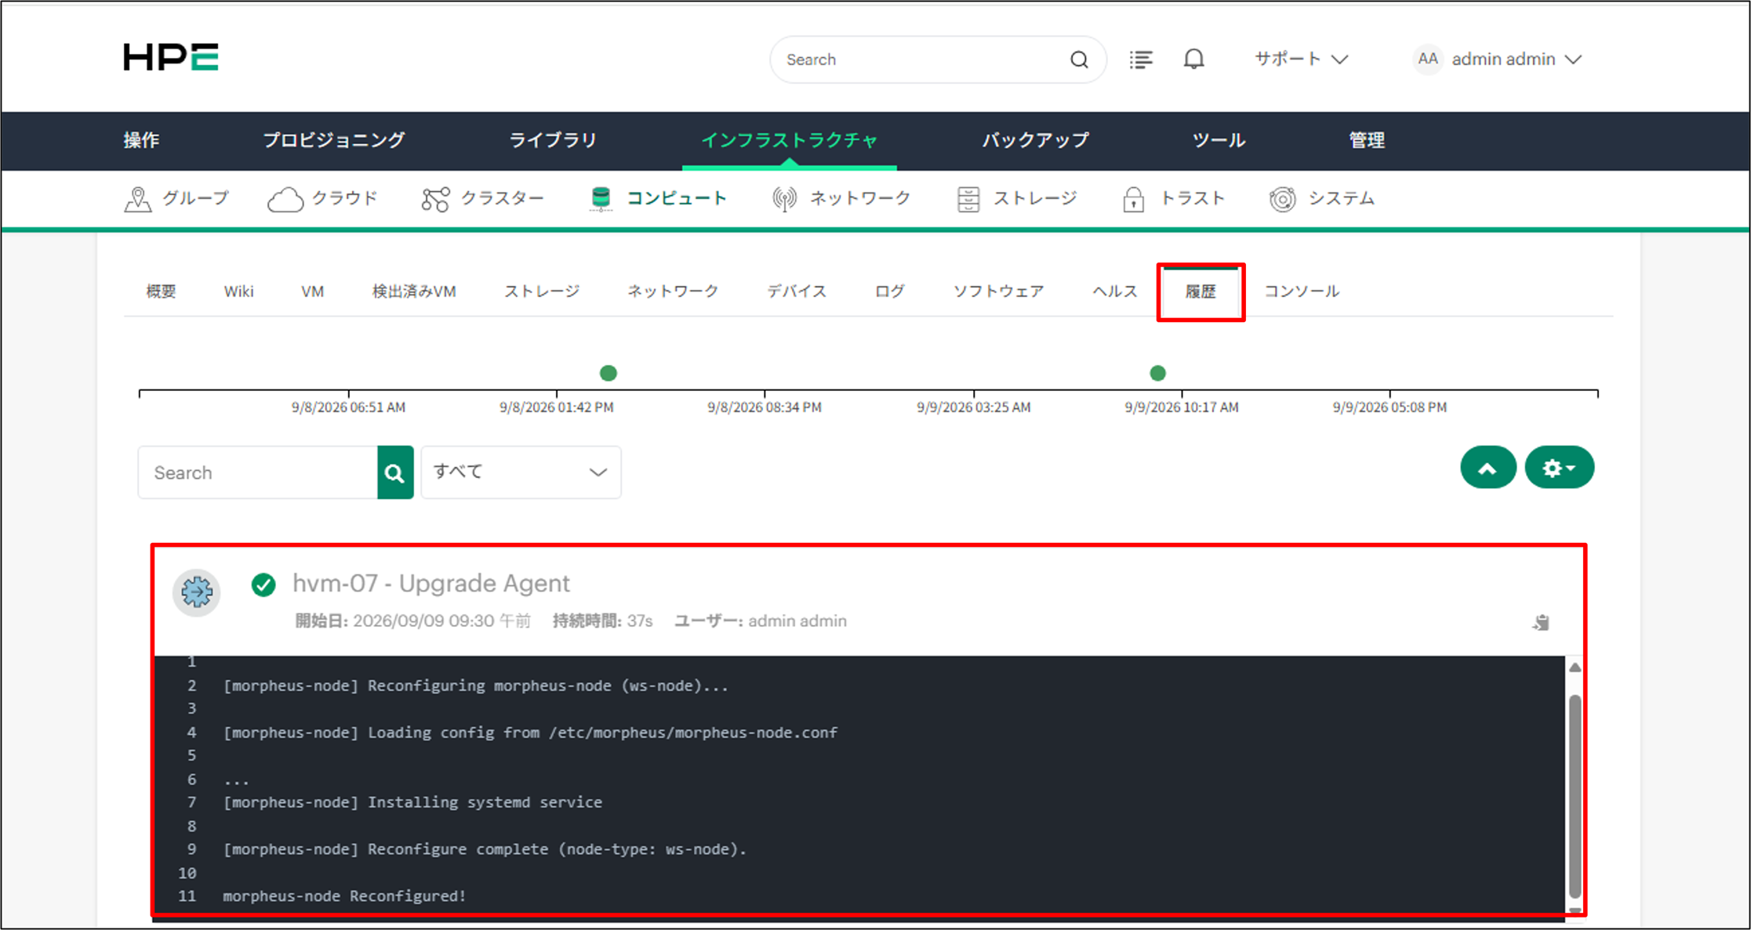Click the 9/9/2026 timeline event dot
1751x930 pixels.
[1157, 373]
